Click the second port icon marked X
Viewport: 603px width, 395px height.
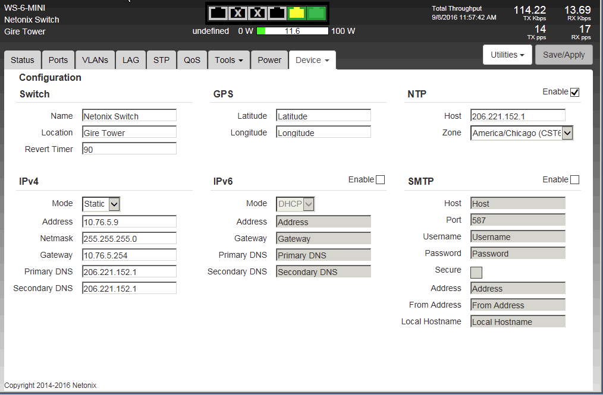[238, 12]
